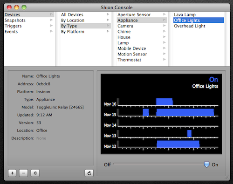Click the On label beside the slider
The width and height of the screenshot is (233, 184).
coord(215,164)
